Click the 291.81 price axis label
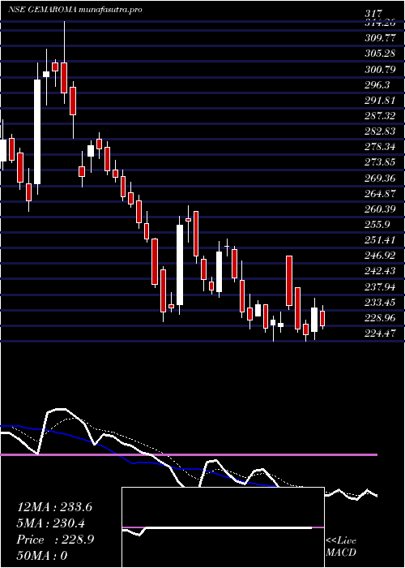The width and height of the screenshot is (405, 568). (x=380, y=100)
